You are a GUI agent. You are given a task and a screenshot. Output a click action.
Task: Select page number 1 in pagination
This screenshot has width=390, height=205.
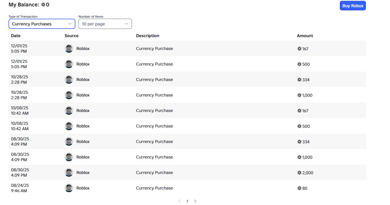187,201
